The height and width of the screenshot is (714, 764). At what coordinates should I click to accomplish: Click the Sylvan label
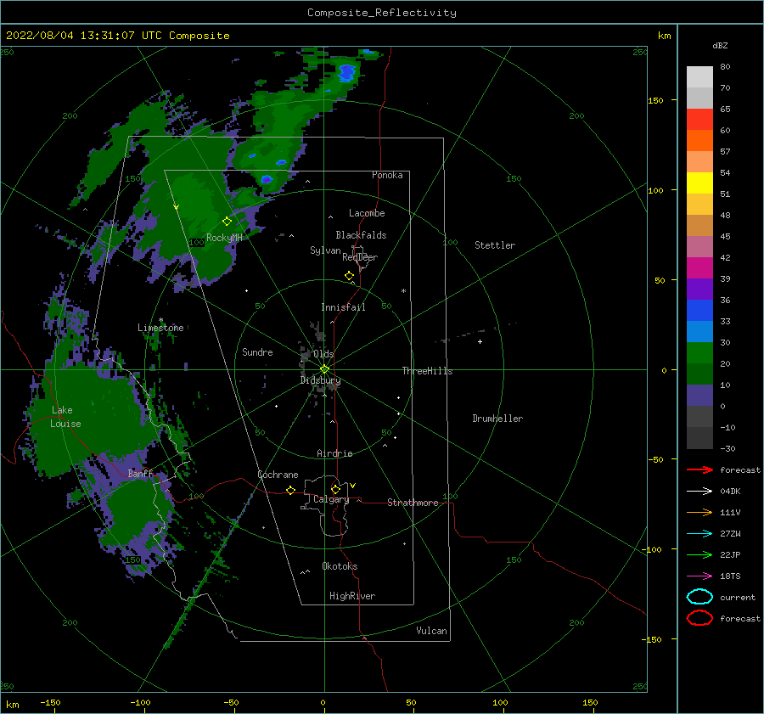coord(325,250)
